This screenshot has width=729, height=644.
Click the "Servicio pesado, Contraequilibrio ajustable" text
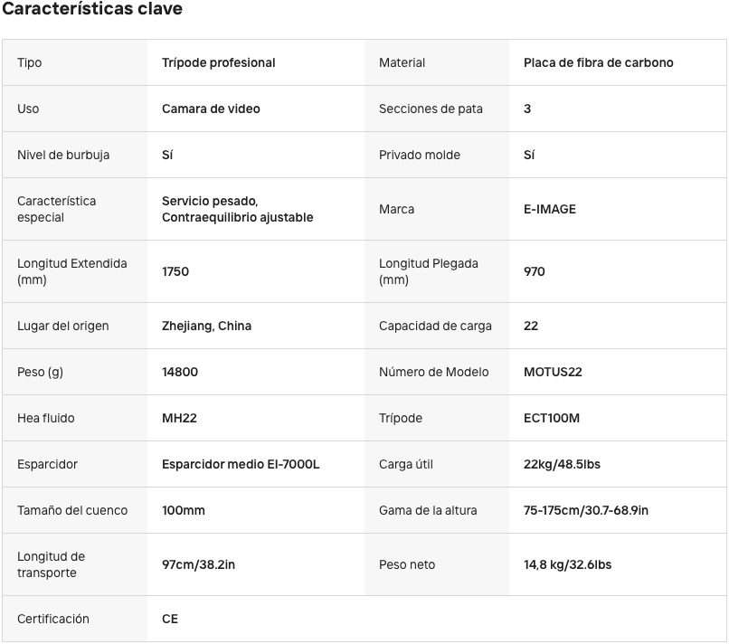(237, 209)
